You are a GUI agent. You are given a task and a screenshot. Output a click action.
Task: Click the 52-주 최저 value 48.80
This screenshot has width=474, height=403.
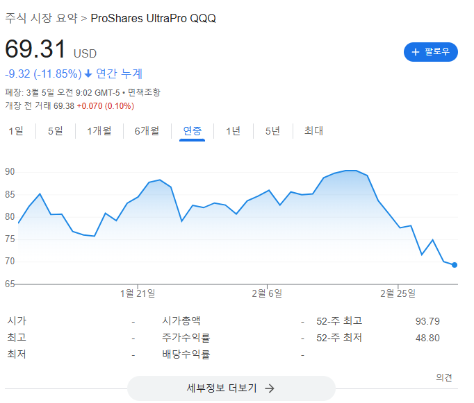pos(427,338)
